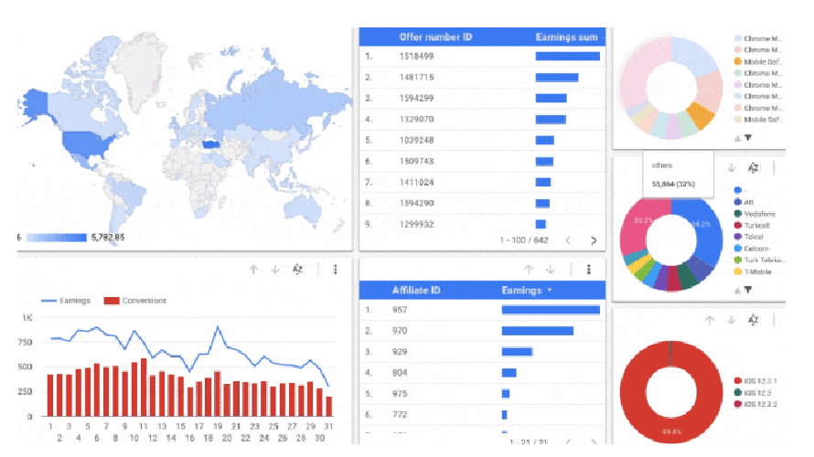Select affiliate ID 929 row
814x457 pixels.
(x=482, y=352)
